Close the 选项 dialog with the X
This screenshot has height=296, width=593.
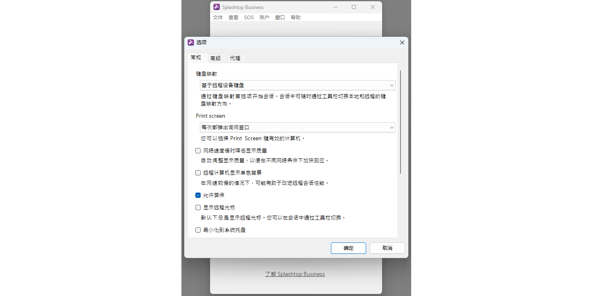(x=402, y=43)
